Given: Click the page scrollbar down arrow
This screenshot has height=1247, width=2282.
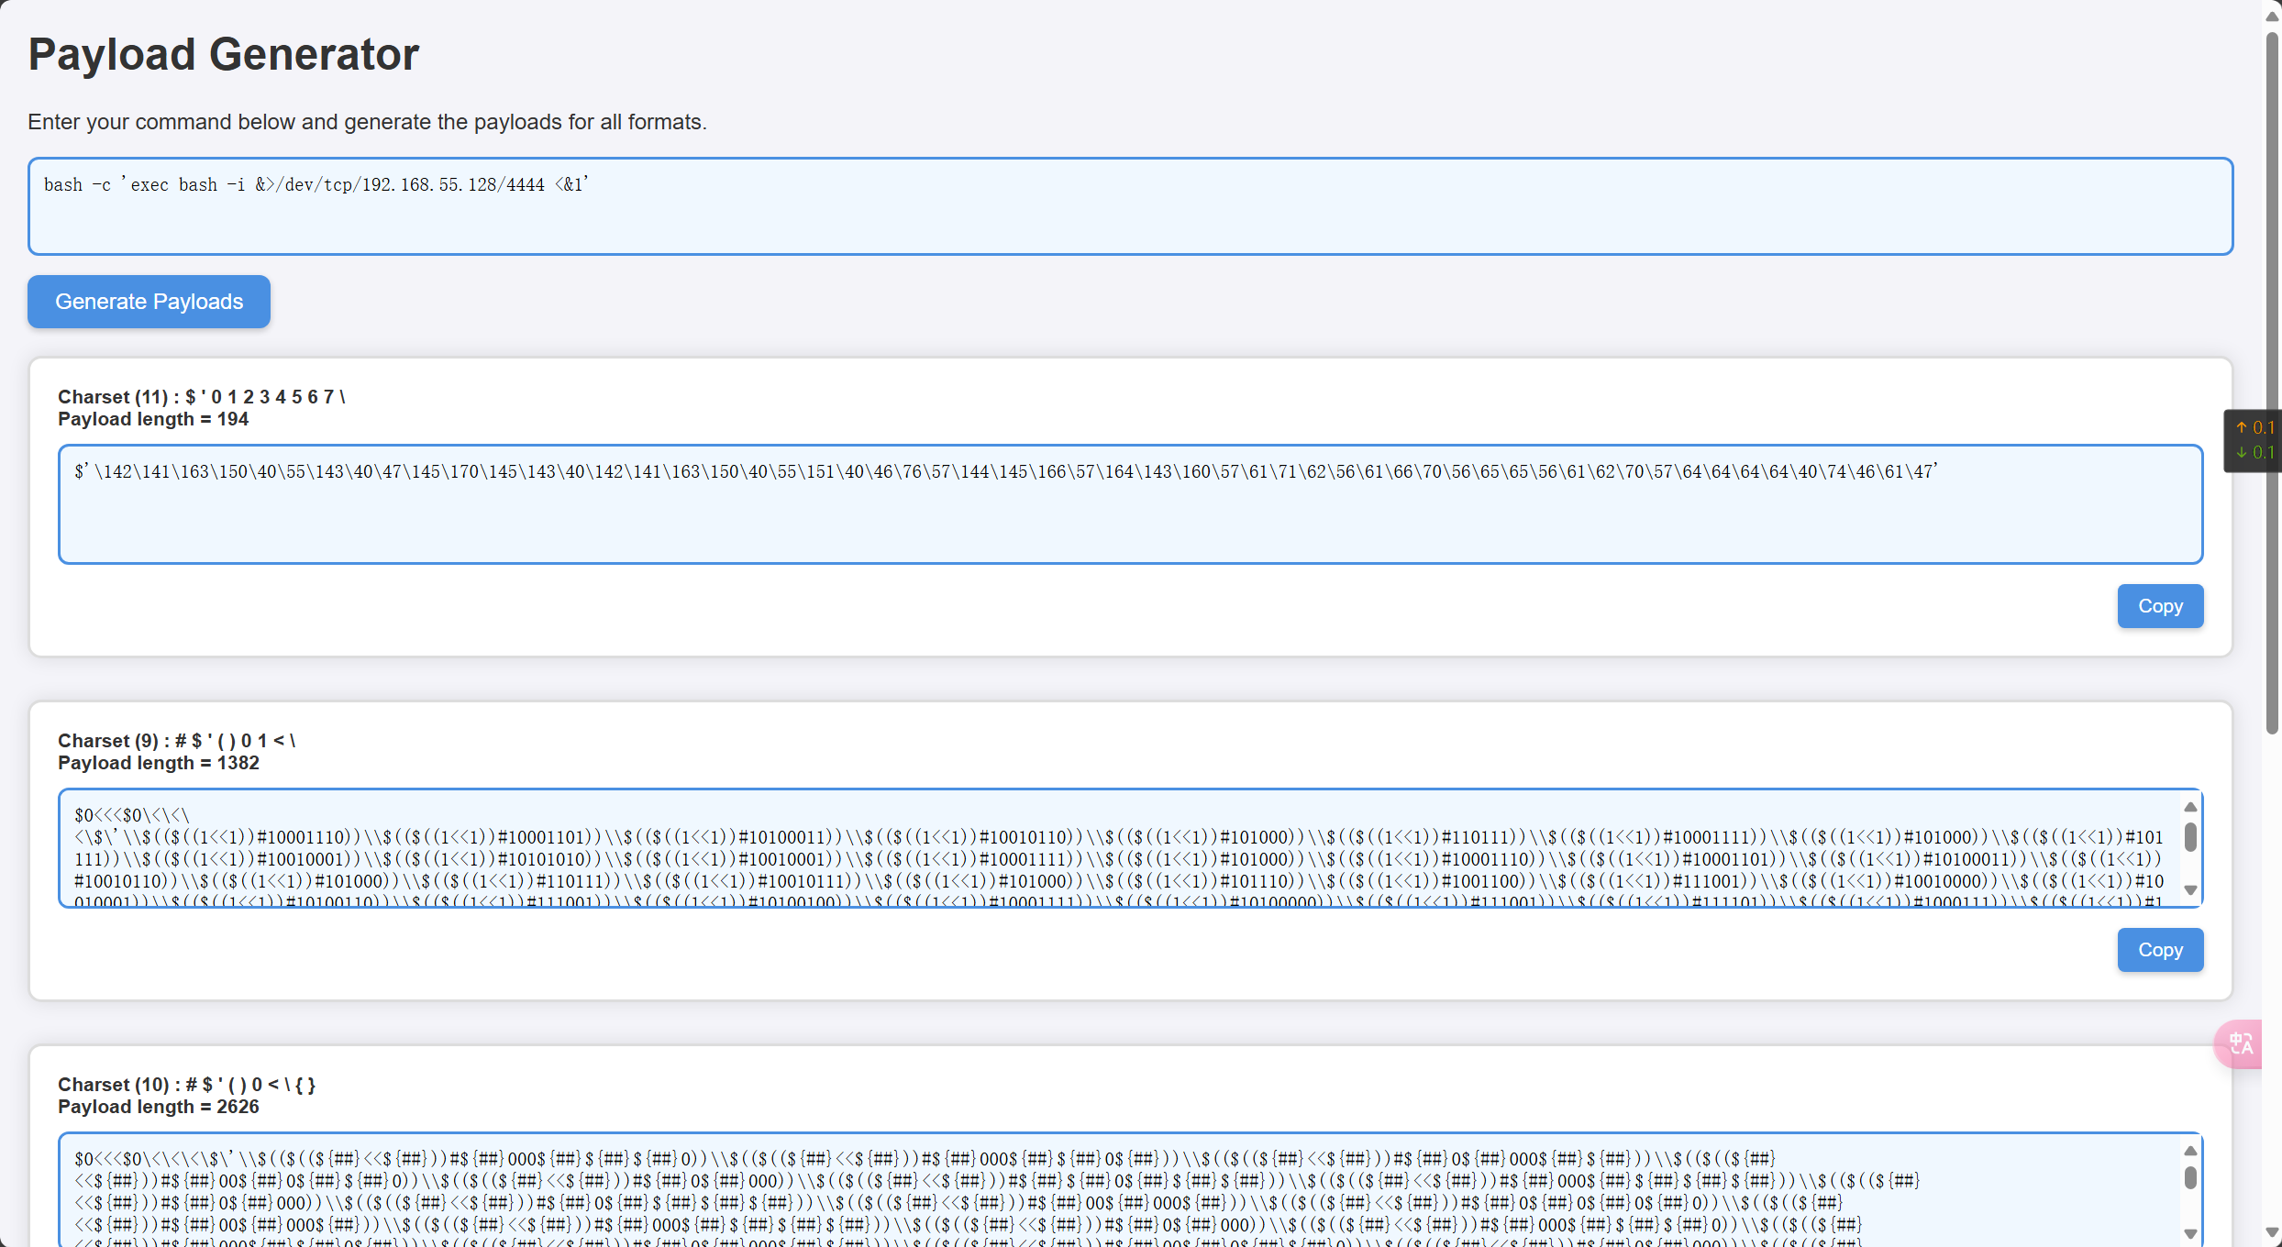Looking at the screenshot, I should pyautogui.click(x=2271, y=1232).
